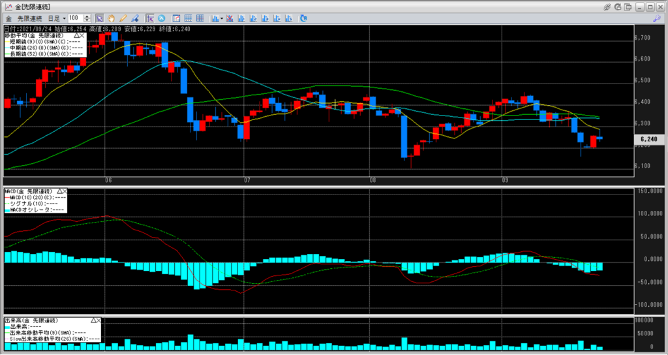
Task: Click the 09 month marker on time axis
Action: (506, 180)
